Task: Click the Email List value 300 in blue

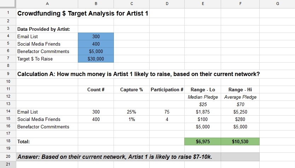Action: point(96,36)
